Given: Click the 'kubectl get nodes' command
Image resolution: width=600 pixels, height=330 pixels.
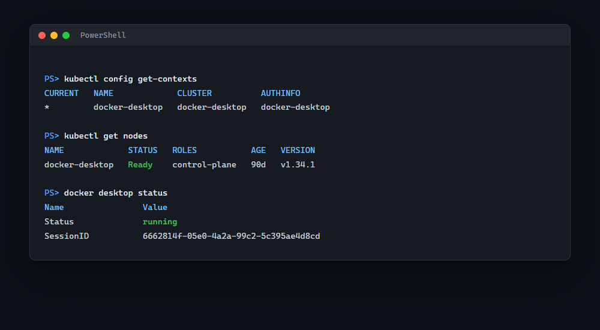Looking at the screenshot, I should pos(106,136).
